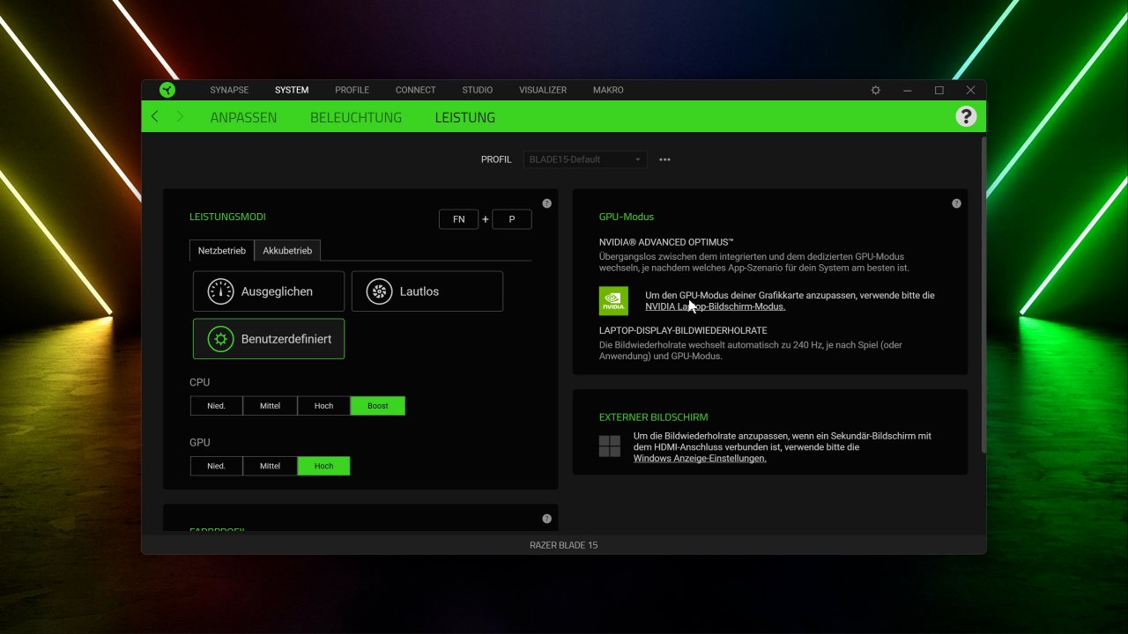Viewport: 1128px width, 634px height.
Task: Set GPU to Mittel
Action: tap(270, 466)
